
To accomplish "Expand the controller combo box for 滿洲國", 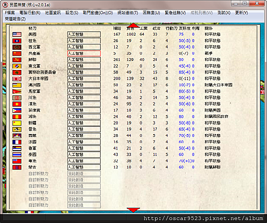I will click(x=84, y=85).
